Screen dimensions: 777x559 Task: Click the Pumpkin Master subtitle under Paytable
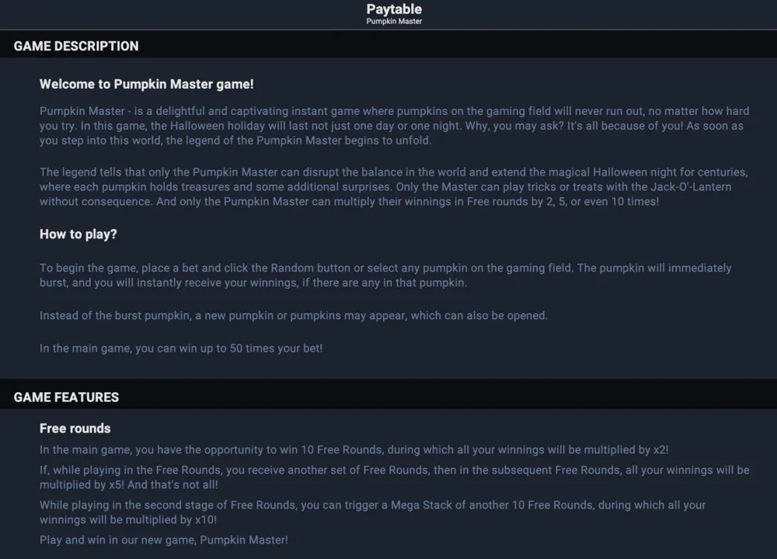394,21
